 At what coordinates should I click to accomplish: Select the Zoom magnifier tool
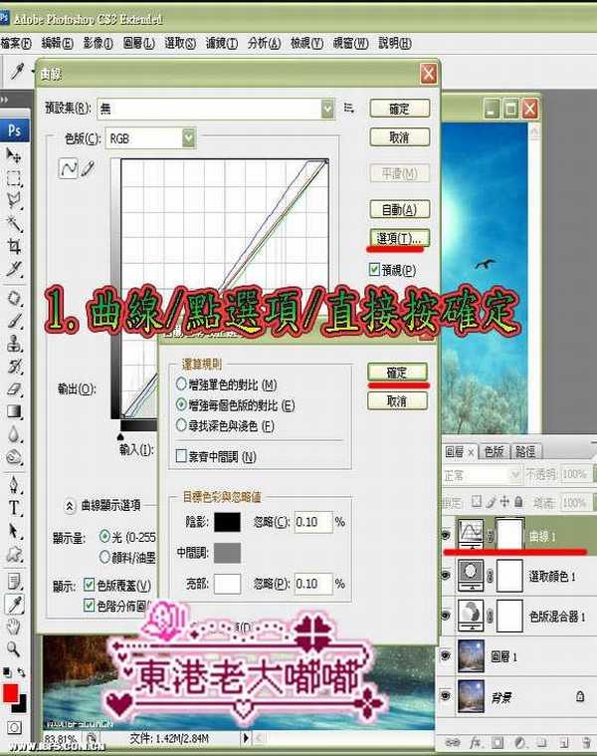click(x=14, y=648)
